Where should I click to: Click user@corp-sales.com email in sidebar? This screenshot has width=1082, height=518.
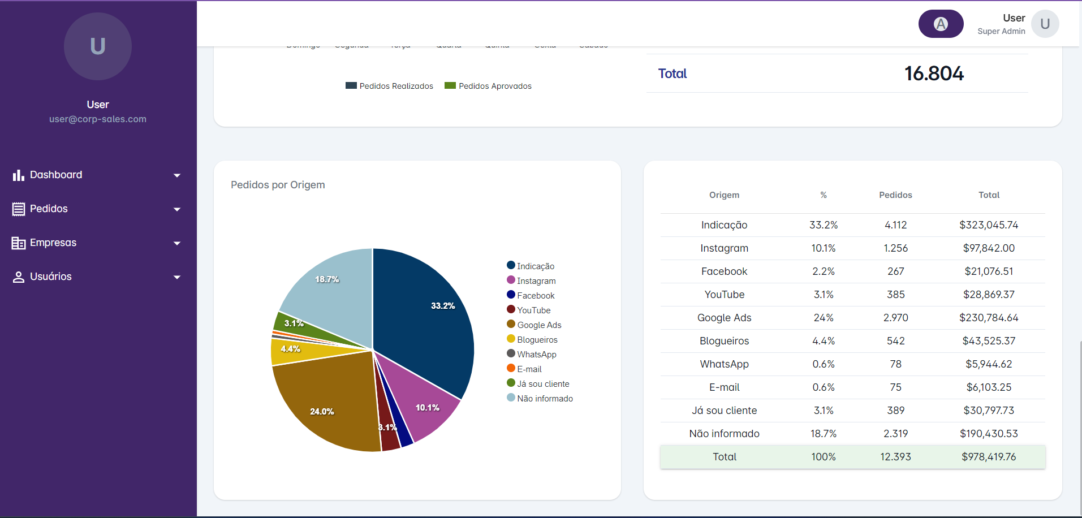point(98,119)
